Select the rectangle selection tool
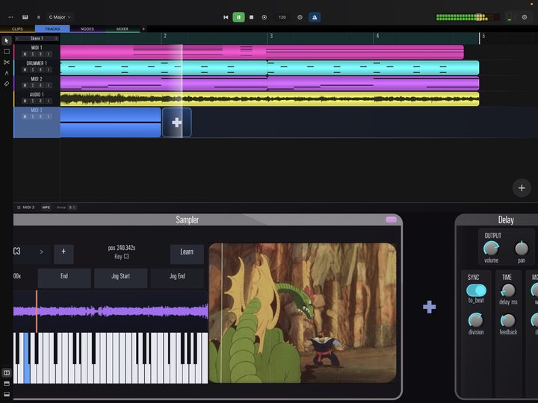Screen dimensions: 538x403 7,51
